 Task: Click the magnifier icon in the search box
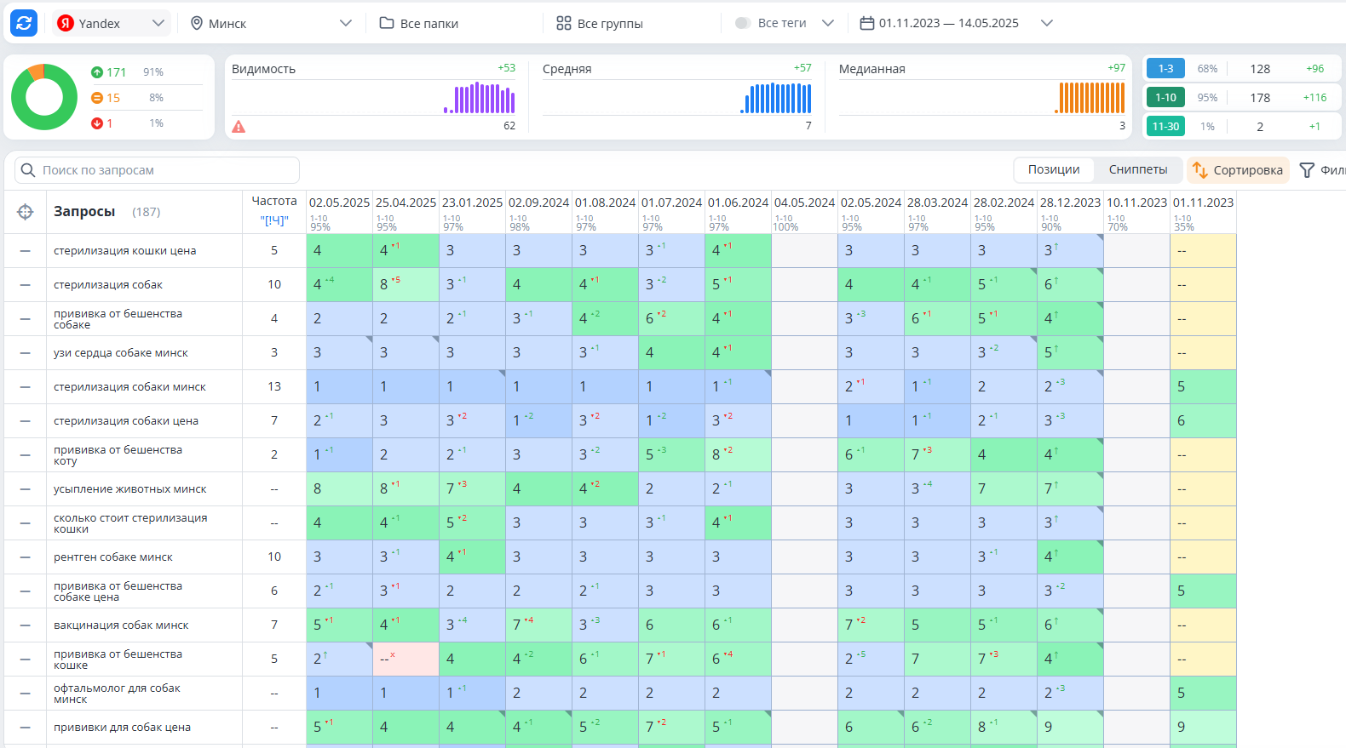(28, 170)
